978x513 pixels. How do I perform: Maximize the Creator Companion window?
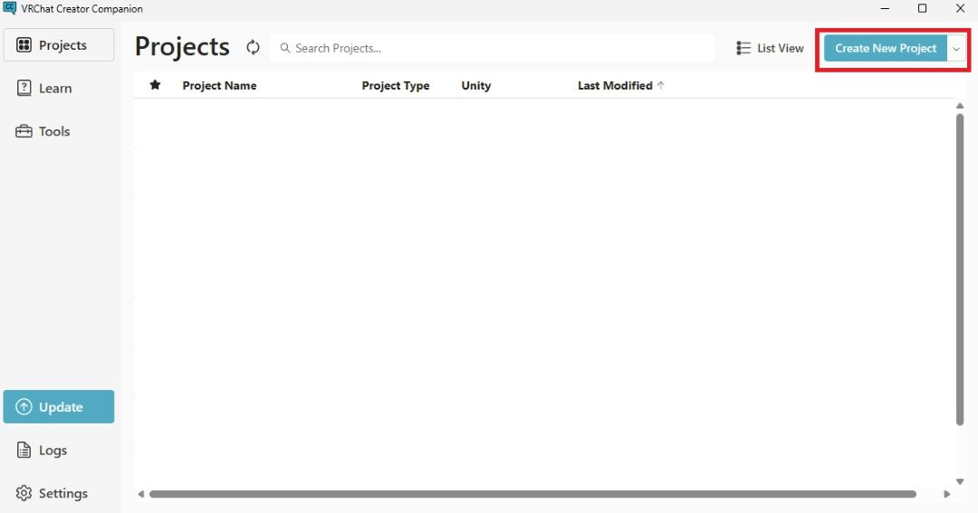point(923,8)
